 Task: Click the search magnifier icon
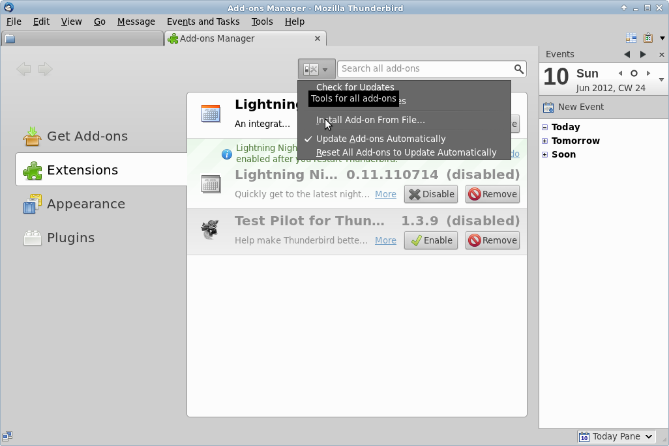[x=519, y=69]
